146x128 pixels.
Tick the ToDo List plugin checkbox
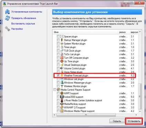(x=58, y=54)
